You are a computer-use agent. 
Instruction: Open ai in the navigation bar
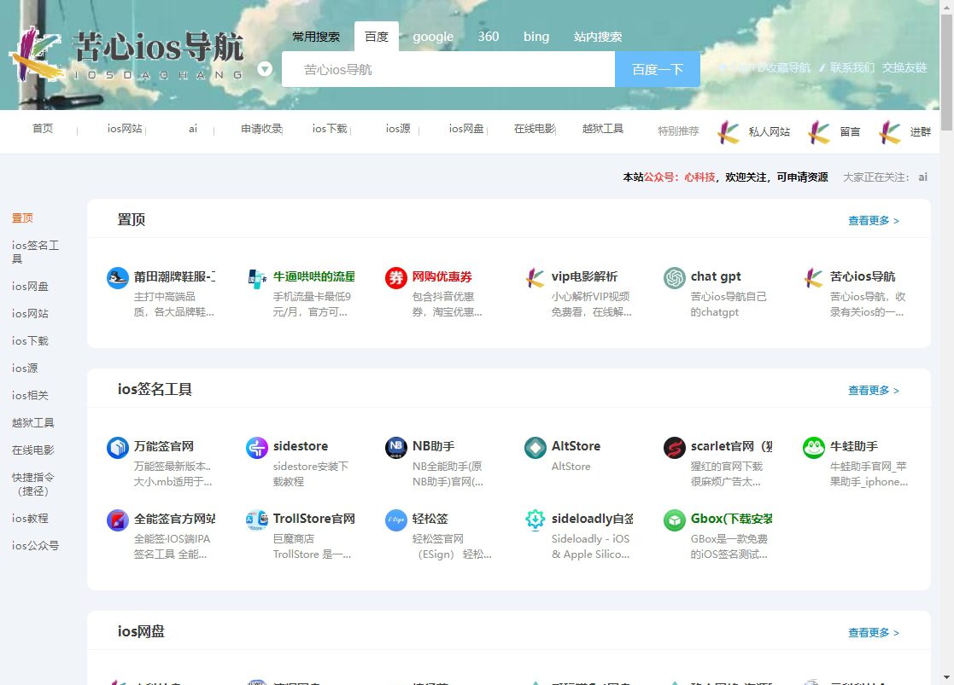[x=193, y=128]
